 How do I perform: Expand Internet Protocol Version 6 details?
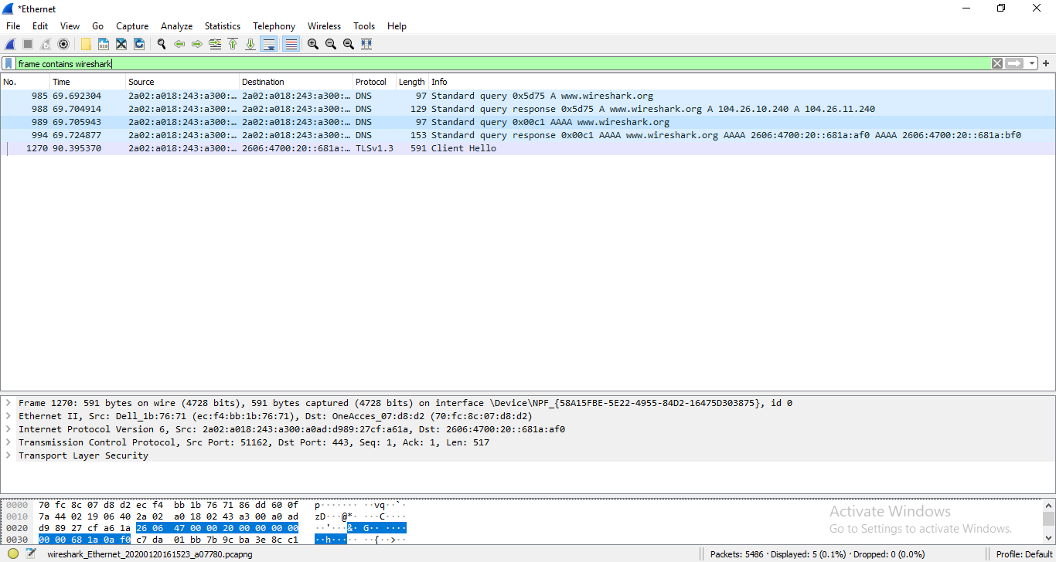(9, 429)
